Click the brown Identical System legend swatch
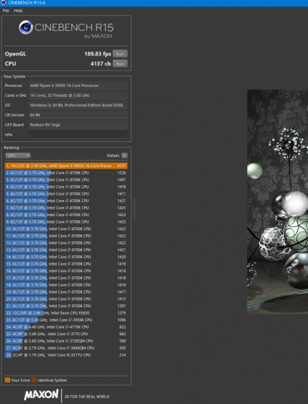308x404 pixels. [34, 380]
